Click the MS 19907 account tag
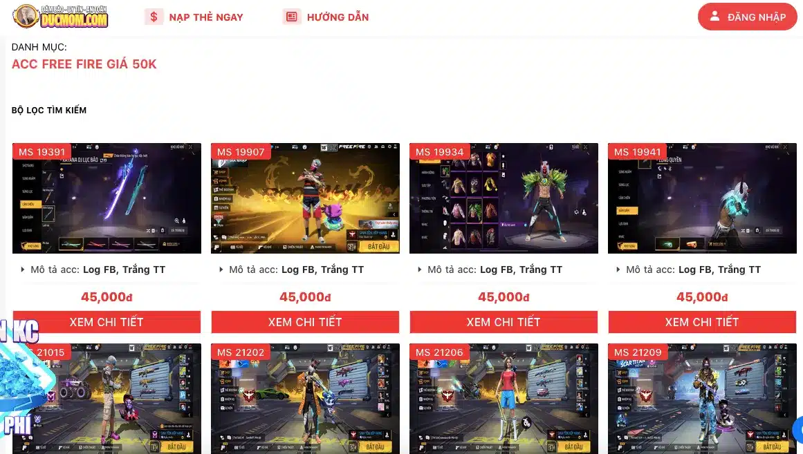The width and height of the screenshot is (803, 454). 241,152
